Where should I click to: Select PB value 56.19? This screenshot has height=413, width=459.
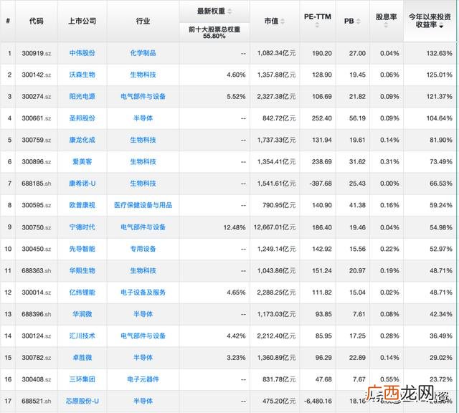tap(357, 118)
